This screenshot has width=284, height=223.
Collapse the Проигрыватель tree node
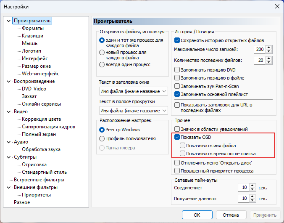8,21
